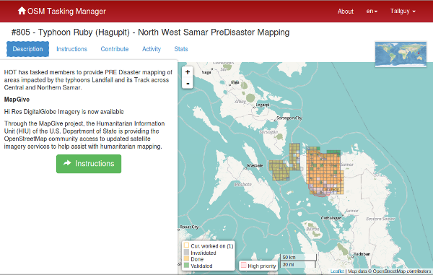Click the OSM Tasking Manager title link
Viewport: 433px width, 275px height.
(66, 11)
